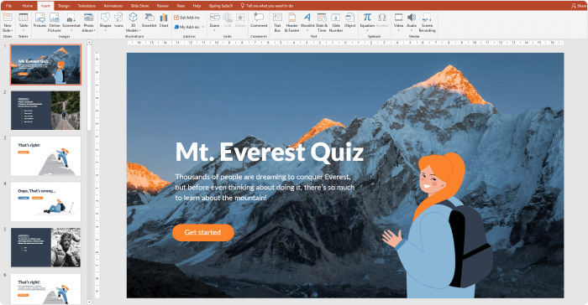588x305 pixels.
Task: Click the Action icon
Action: click(240, 18)
